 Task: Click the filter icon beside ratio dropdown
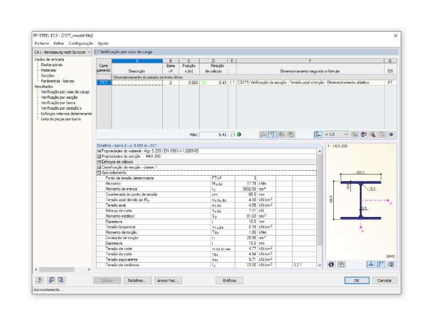tap(355, 134)
